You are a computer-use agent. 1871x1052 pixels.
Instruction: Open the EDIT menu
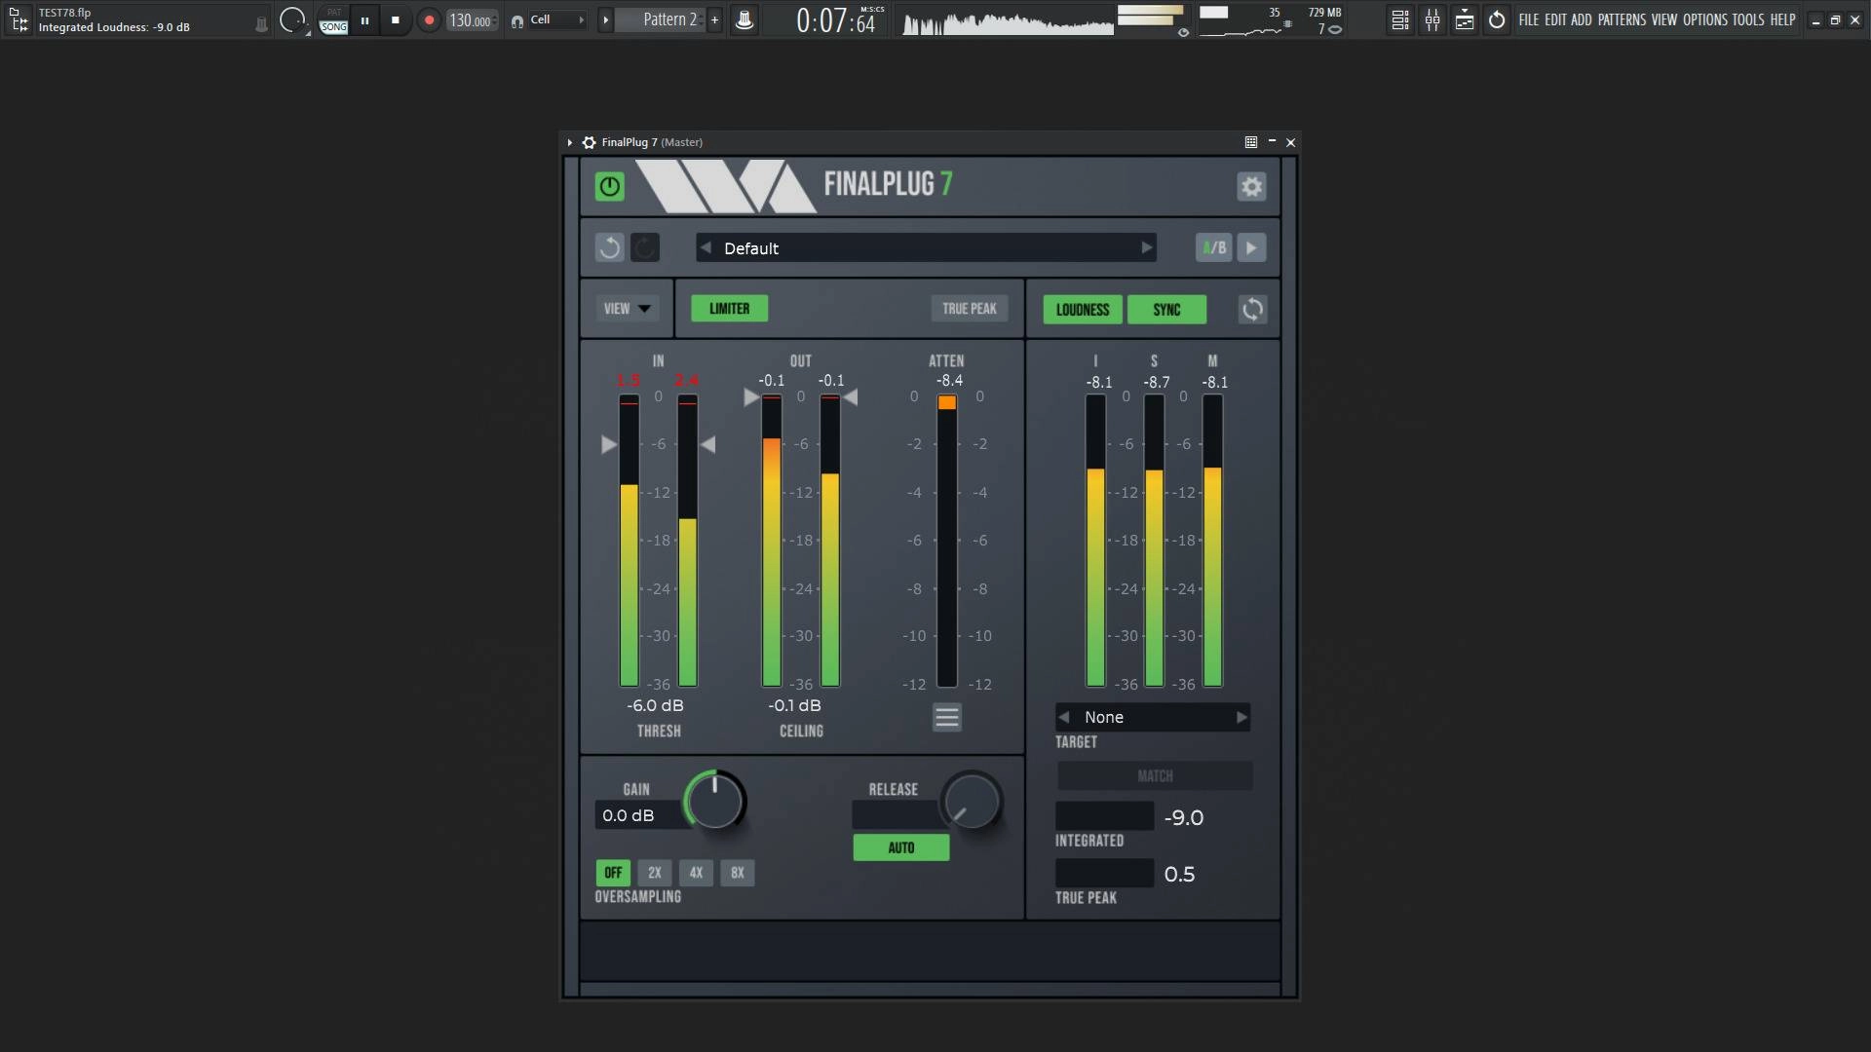(1555, 19)
